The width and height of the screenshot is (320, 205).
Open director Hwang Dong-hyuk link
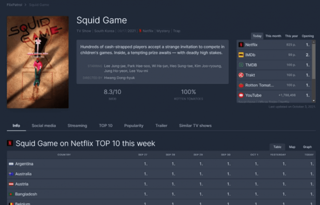coord(120,78)
